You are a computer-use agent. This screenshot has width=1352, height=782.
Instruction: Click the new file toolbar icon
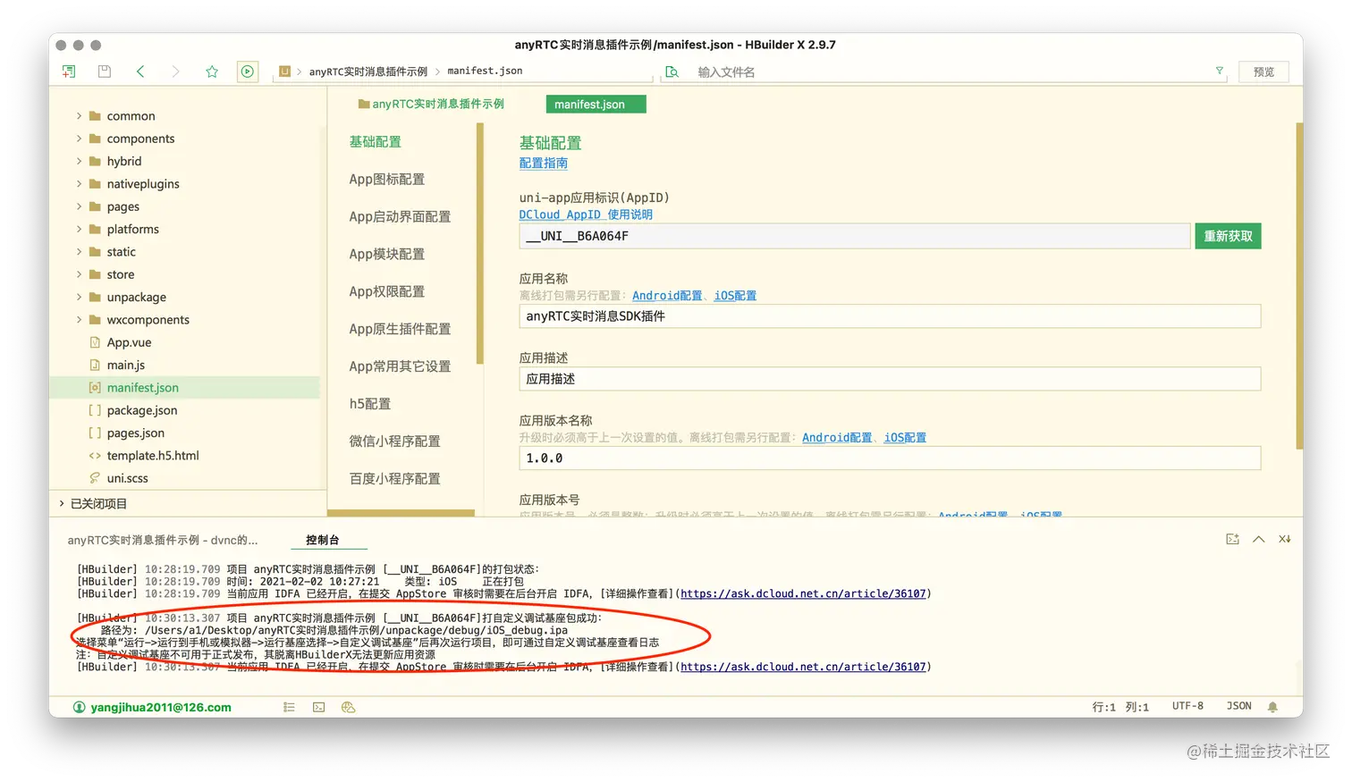pyautogui.click(x=69, y=71)
